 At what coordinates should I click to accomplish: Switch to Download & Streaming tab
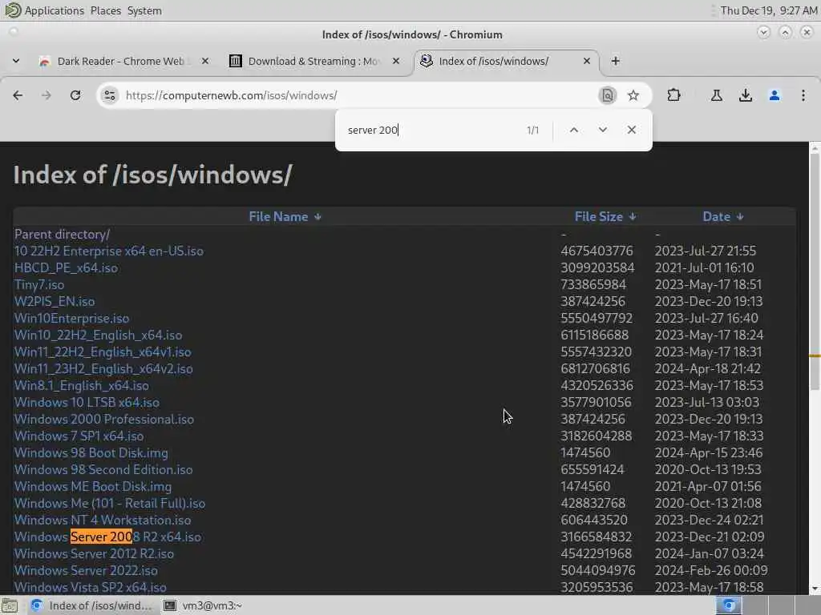click(314, 61)
